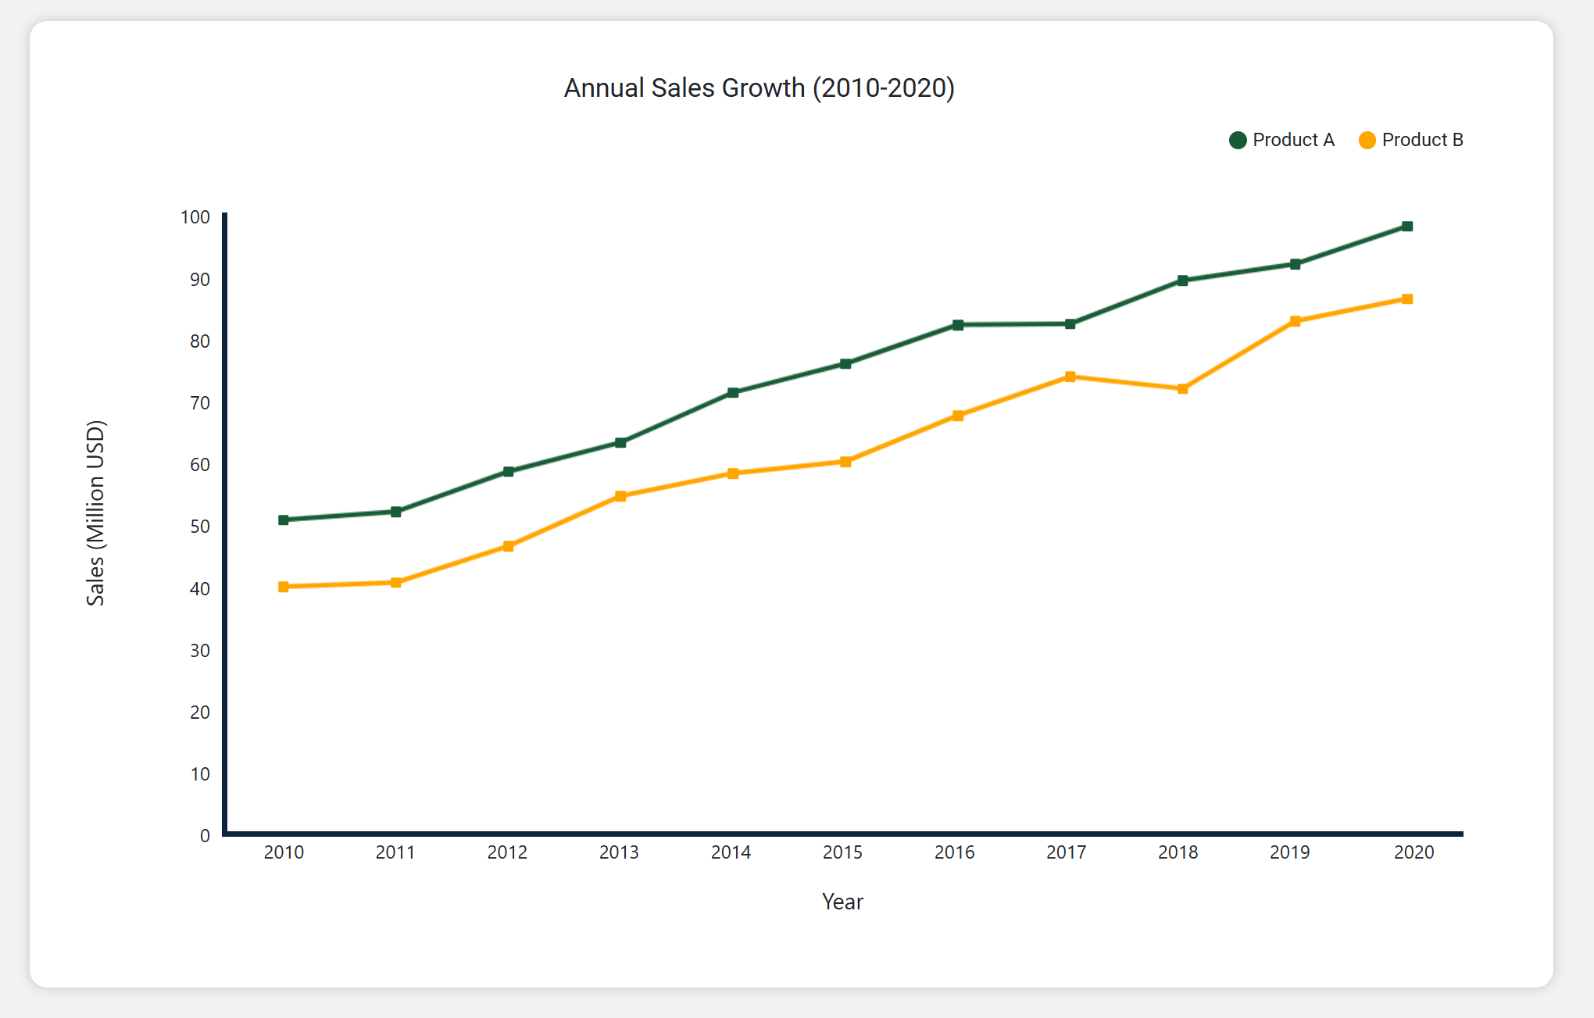Click Product B's 2018 dip marker

(1182, 388)
